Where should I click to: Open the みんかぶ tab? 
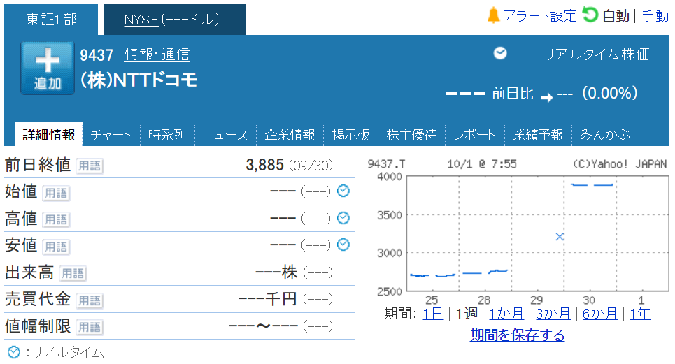tap(605, 135)
